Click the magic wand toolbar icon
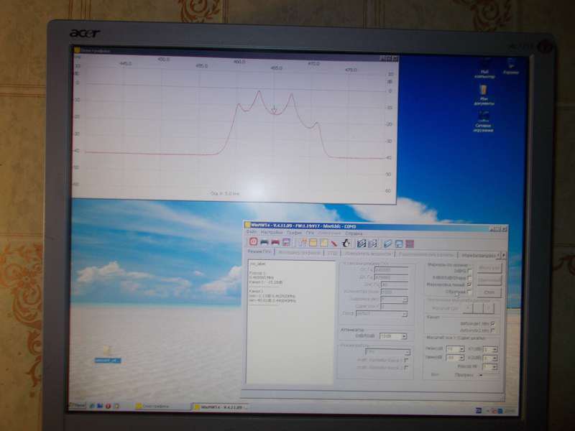The height and width of the screenshot is (431, 575). click(303, 242)
